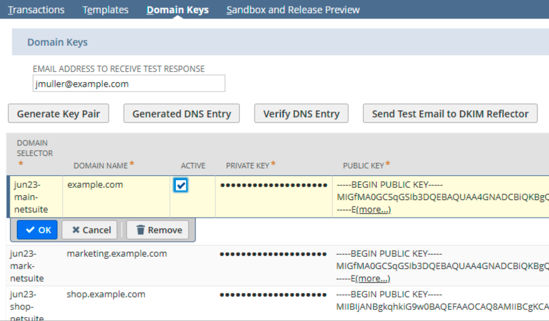Click the Generate Key Pair button
Image resolution: width=549 pixels, height=321 pixels.
coord(58,113)
